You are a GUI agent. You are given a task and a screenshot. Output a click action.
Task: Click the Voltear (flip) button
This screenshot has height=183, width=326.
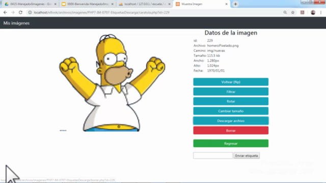[231, 82]
